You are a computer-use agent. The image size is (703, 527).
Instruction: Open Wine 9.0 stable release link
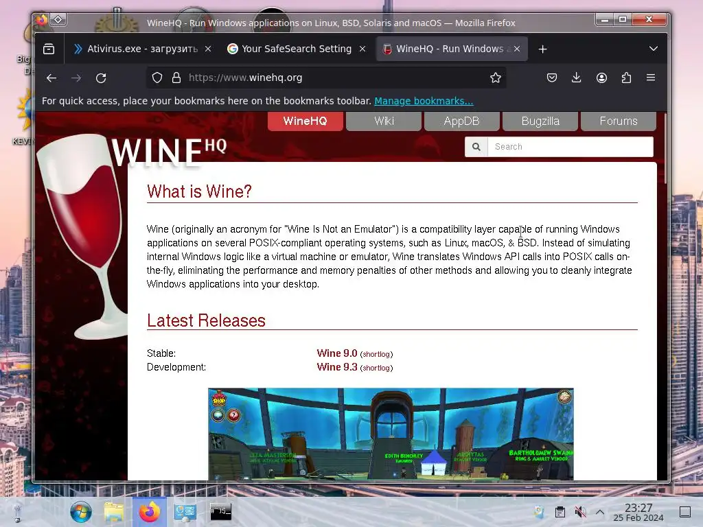[x=336, y=353]
